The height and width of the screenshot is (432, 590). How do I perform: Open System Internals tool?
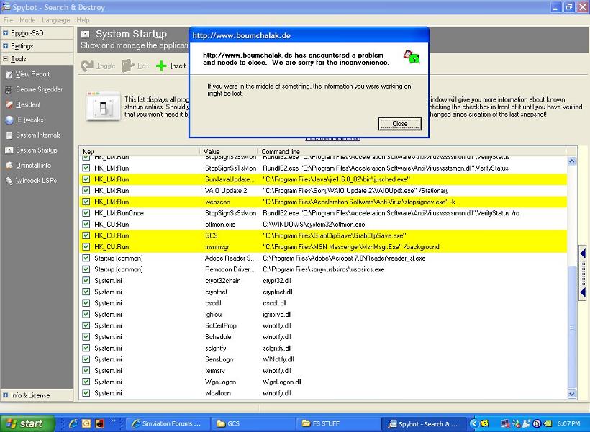[x=38, y=135]
